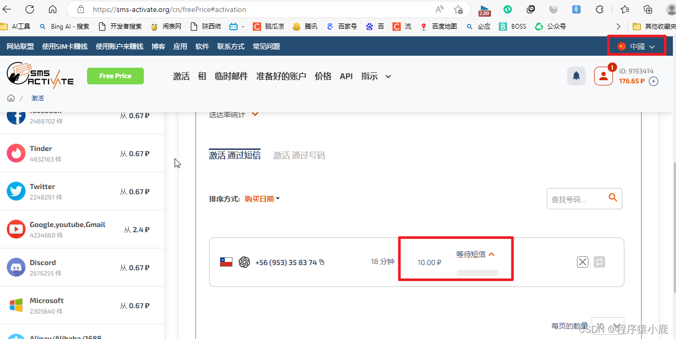Click the Chile flag icon
Viewport: 676px width, 339px height.
[x=226, y=262]
